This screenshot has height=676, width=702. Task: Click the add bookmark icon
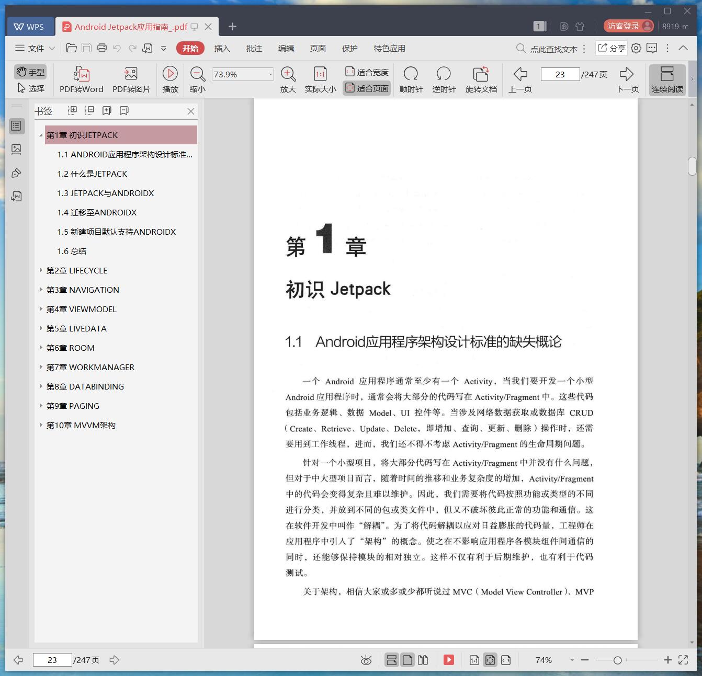click(107, 110)
